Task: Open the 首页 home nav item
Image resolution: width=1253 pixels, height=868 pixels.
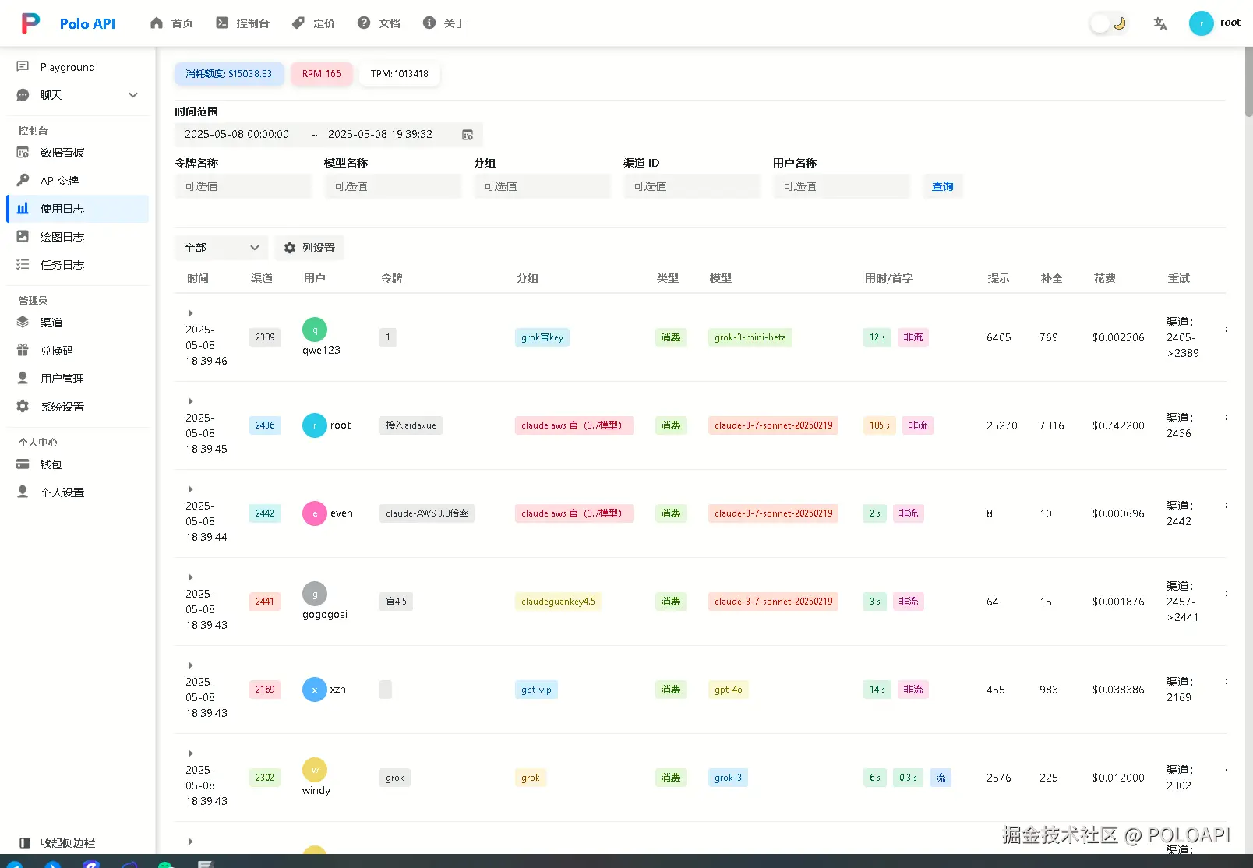Action: 171,23
